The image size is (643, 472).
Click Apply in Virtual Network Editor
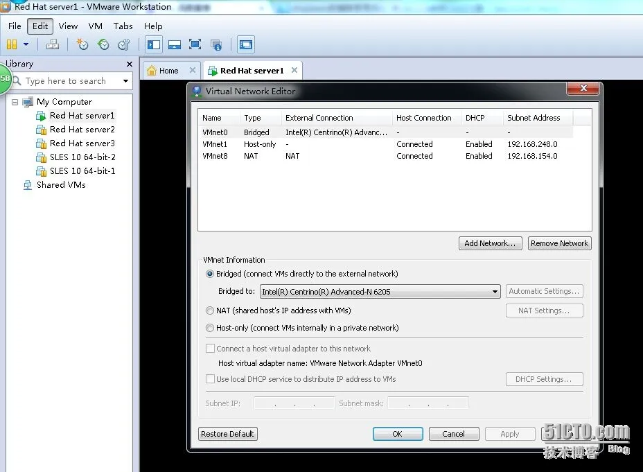coord(510,434)
